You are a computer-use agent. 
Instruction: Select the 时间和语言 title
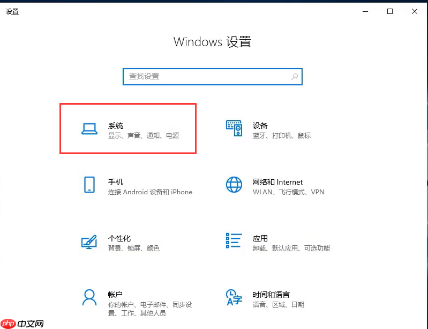[x=271, y=295]
